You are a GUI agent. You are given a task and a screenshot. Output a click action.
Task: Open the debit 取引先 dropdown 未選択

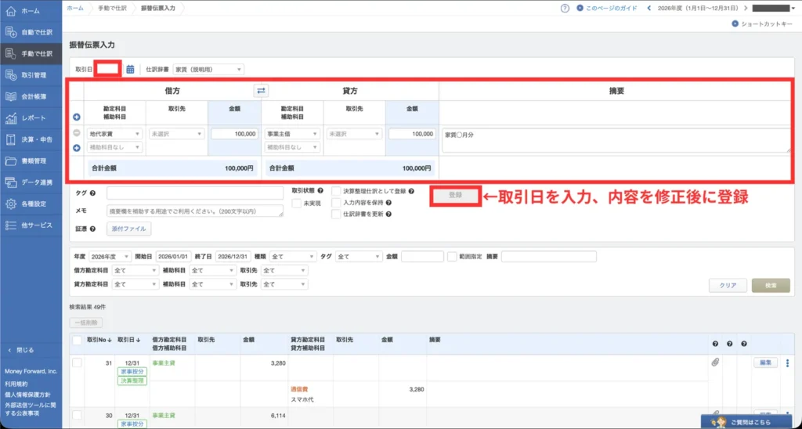[177, 134]
